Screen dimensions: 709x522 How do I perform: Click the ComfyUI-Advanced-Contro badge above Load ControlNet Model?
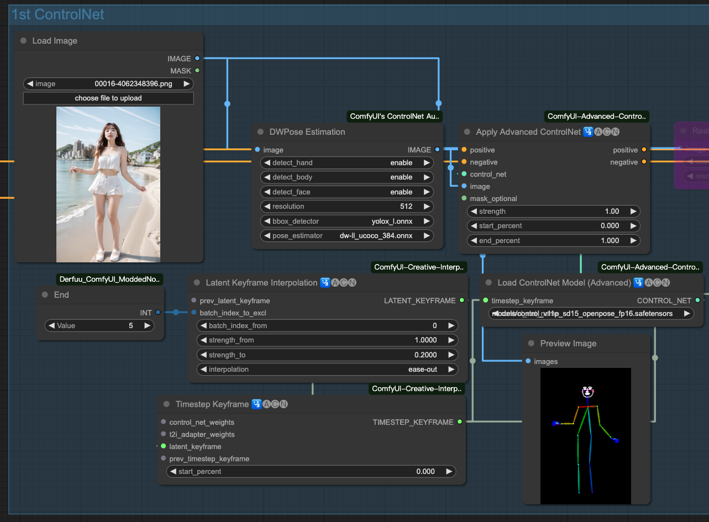click(x=650, y=267)
